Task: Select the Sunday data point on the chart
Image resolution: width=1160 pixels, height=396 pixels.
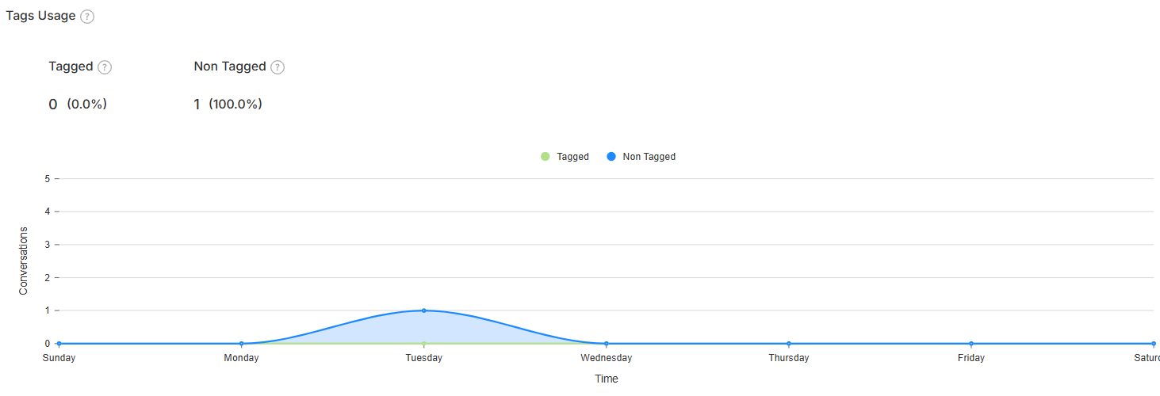Action: pos(59,344)
